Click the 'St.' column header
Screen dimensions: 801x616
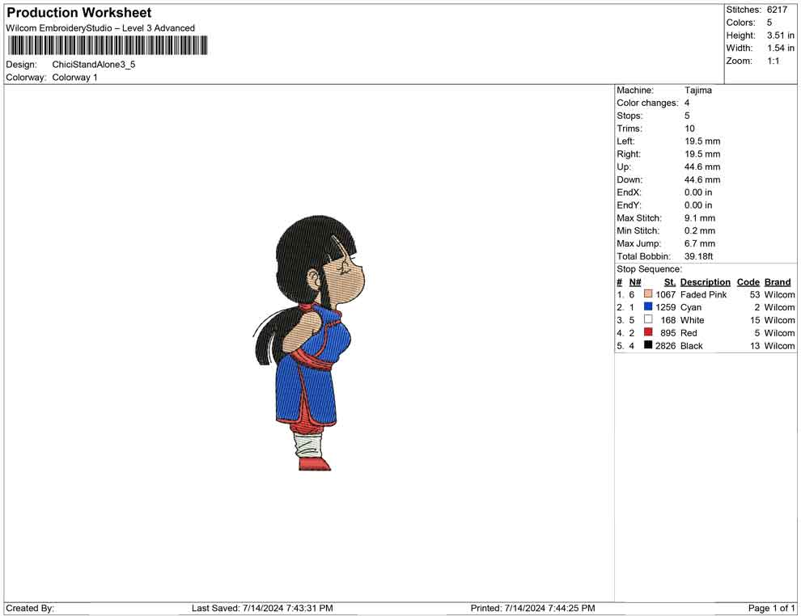670,282
